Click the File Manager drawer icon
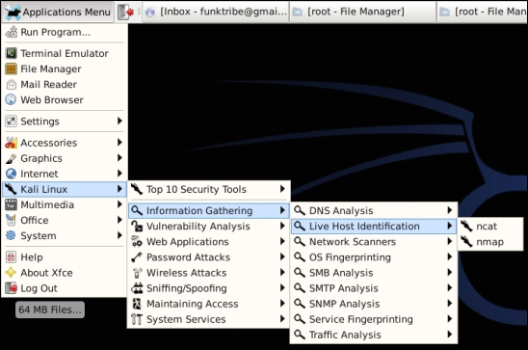 pyautogui.click(x=12, y=68)
